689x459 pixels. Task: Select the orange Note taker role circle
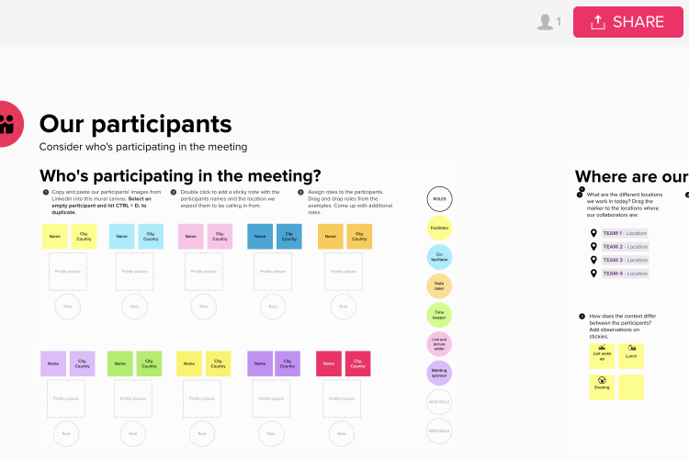(440, 285)
